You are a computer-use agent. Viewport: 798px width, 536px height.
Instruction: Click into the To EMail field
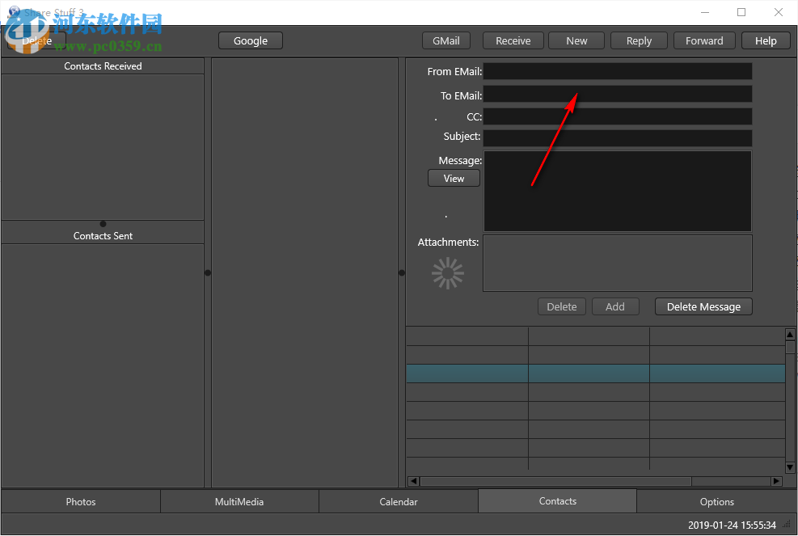click(x=618, y=94)
